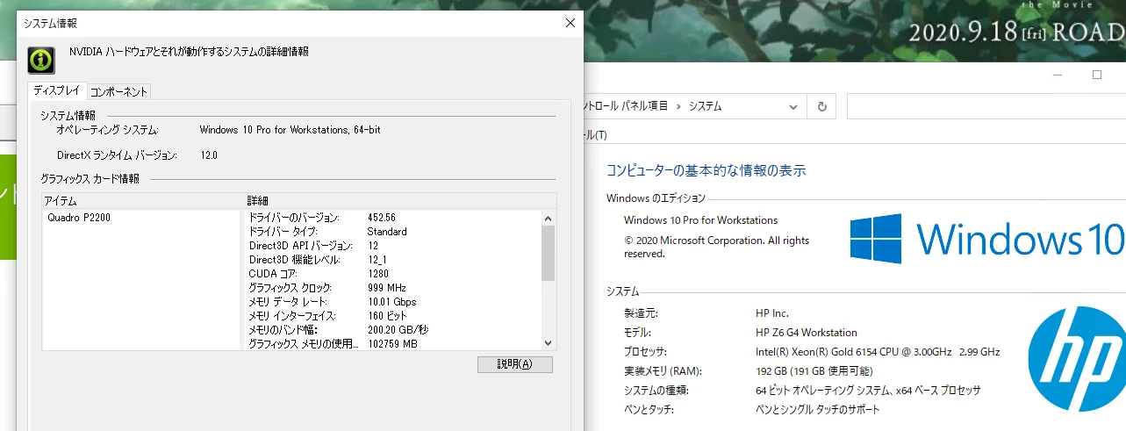Click the 192 GB RAM value
The width and height of the screenshot is (1126, 431).
tap(814, 371)
